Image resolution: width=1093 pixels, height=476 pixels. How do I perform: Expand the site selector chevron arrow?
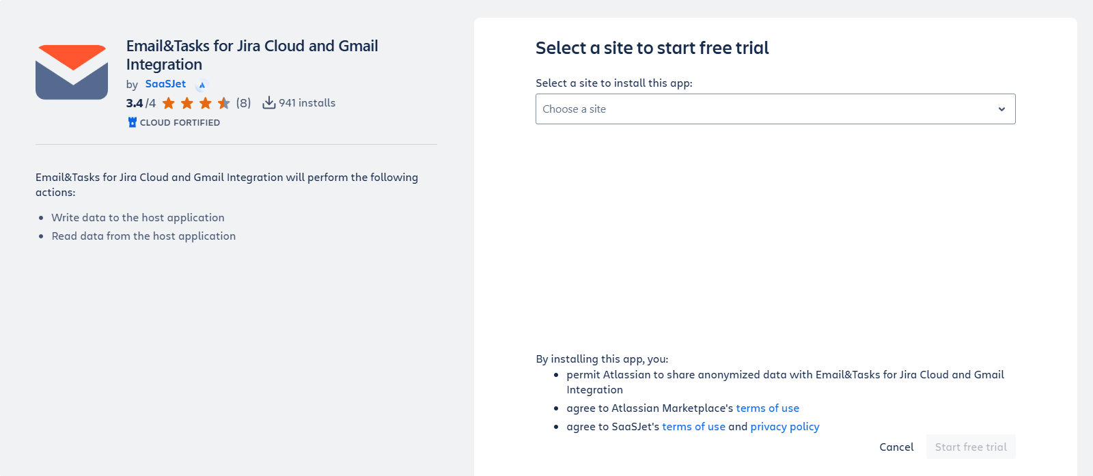tap(1002, 109)
